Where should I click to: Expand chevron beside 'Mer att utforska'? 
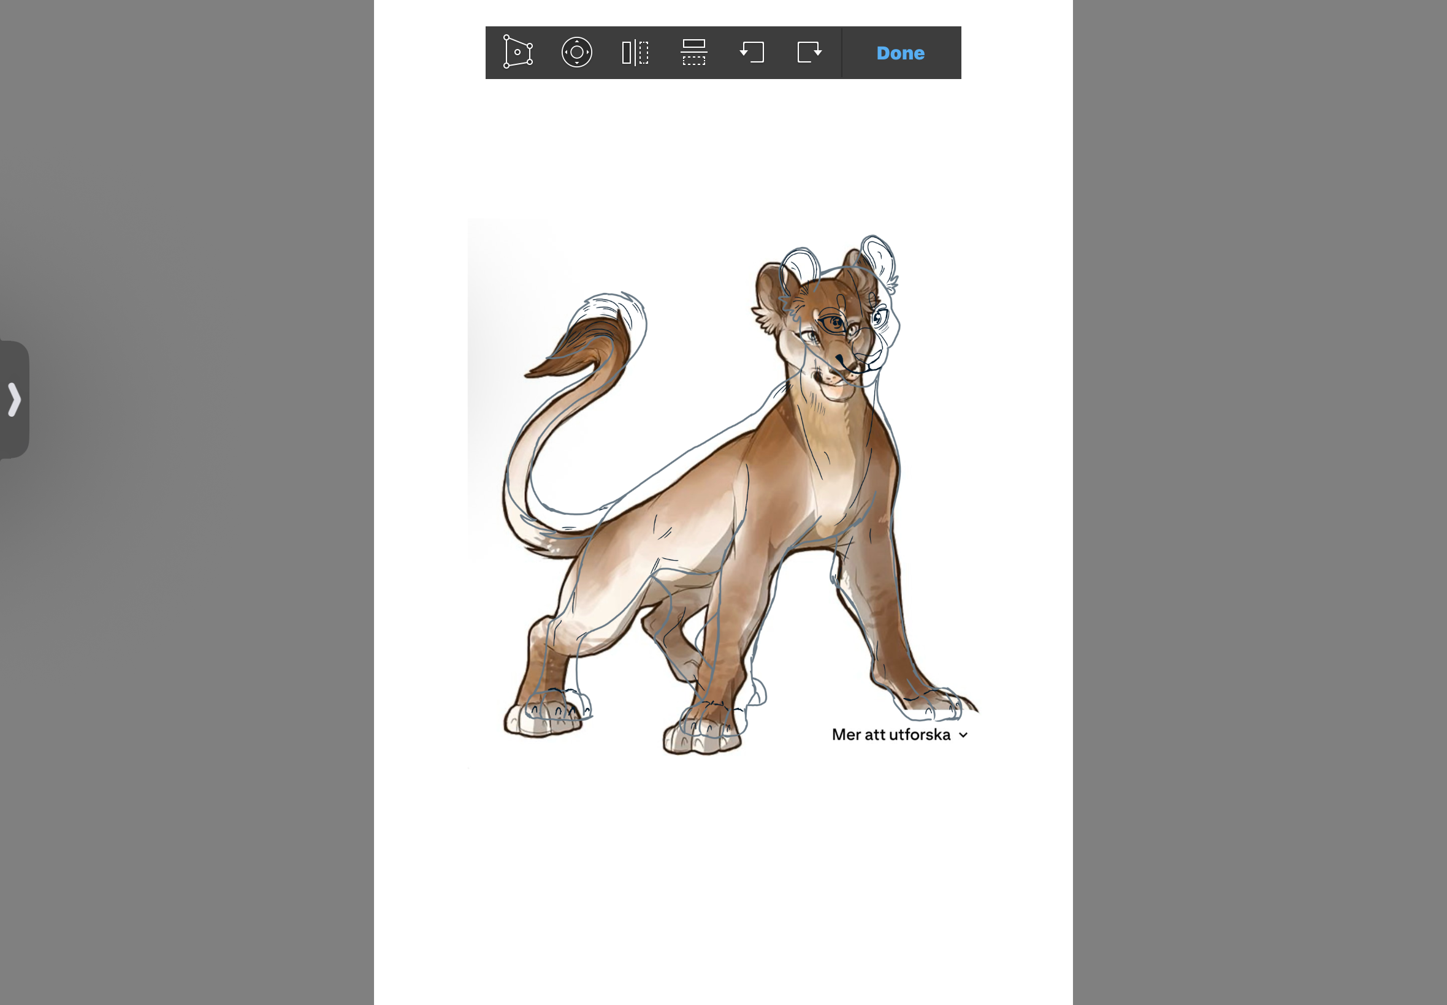[963, 735]
